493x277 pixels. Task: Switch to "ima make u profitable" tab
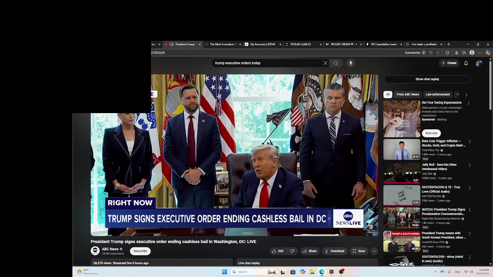point(424,44)
